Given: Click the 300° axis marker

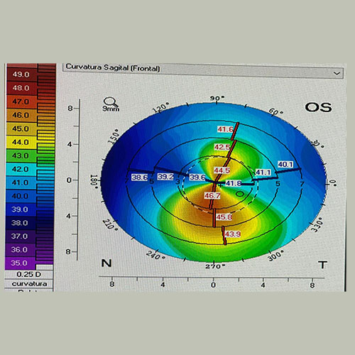Looking at the screenshot, I should pos(275,256).
